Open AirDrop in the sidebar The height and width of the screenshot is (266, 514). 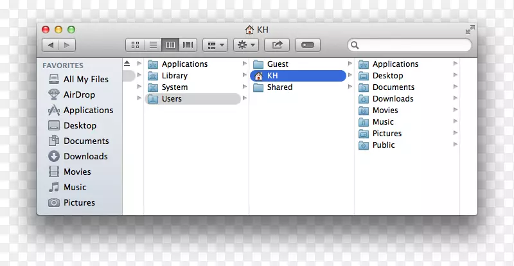(71, 95)
